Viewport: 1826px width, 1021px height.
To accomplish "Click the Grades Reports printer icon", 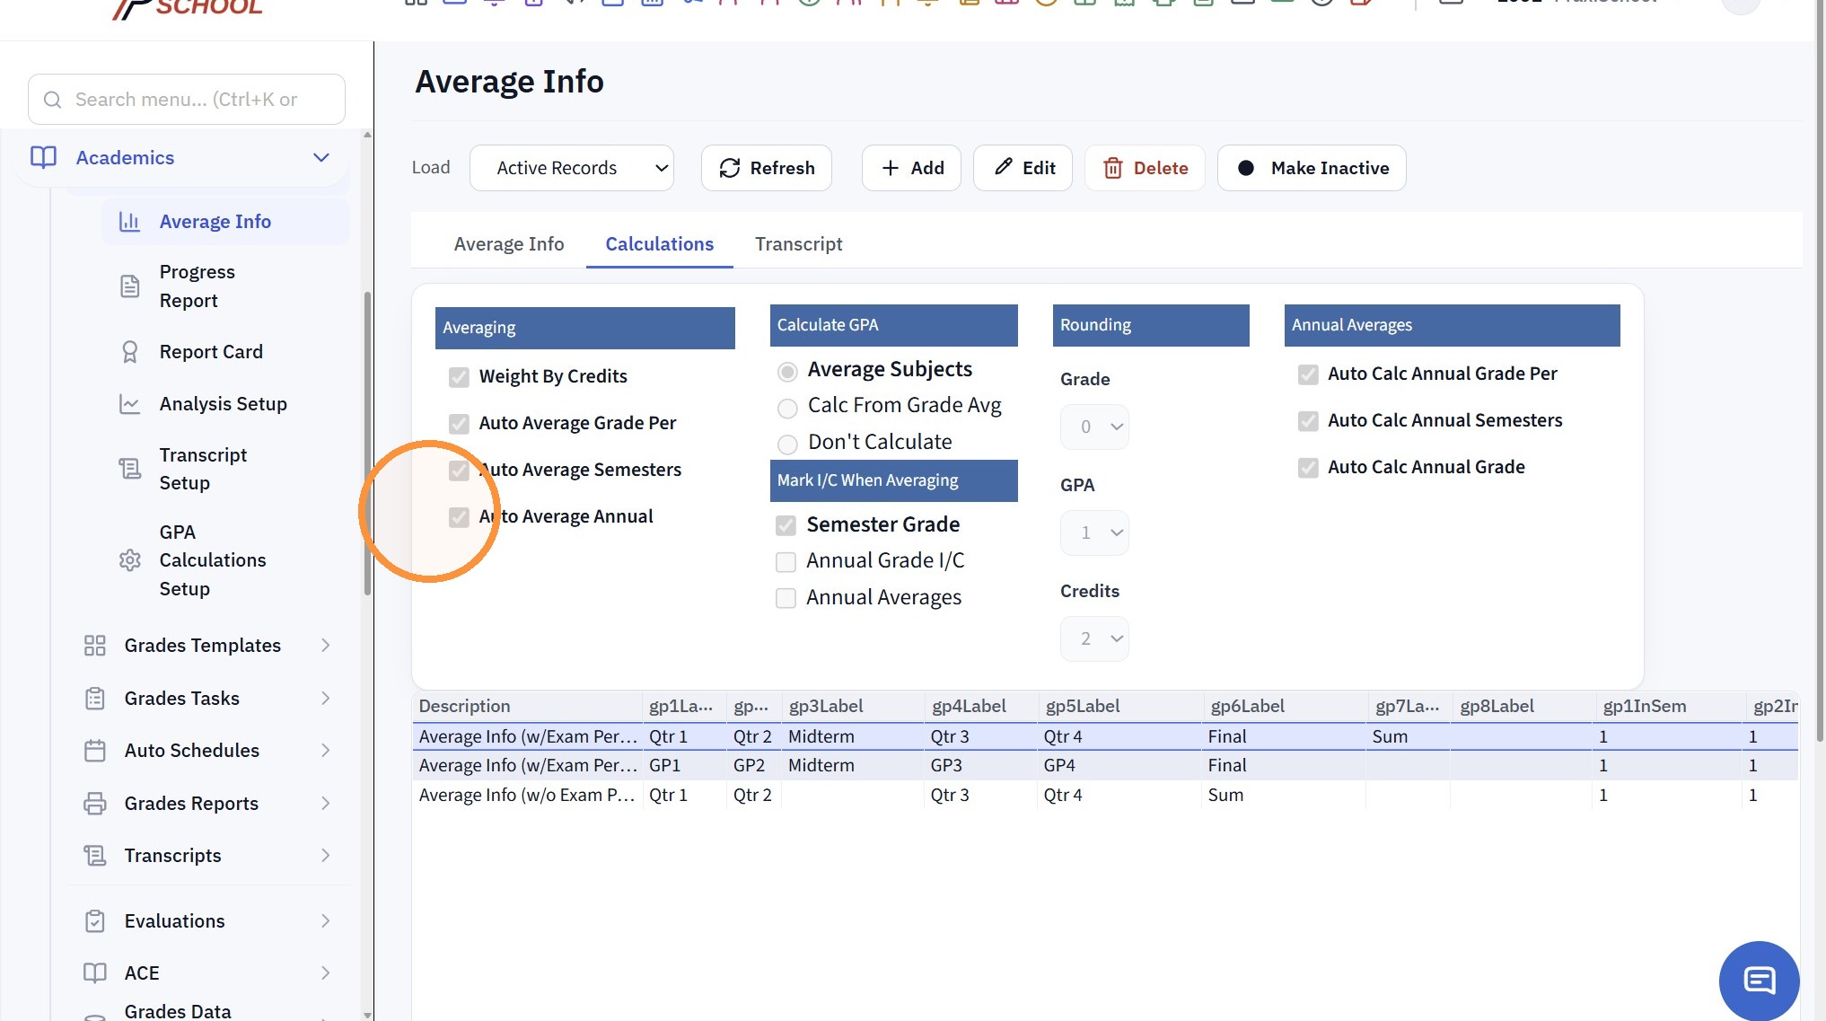I will (x=95, y=804).
